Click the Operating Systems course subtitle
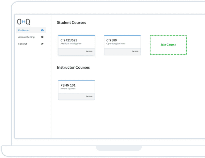 pyautogui.click(x=116, y=44)
